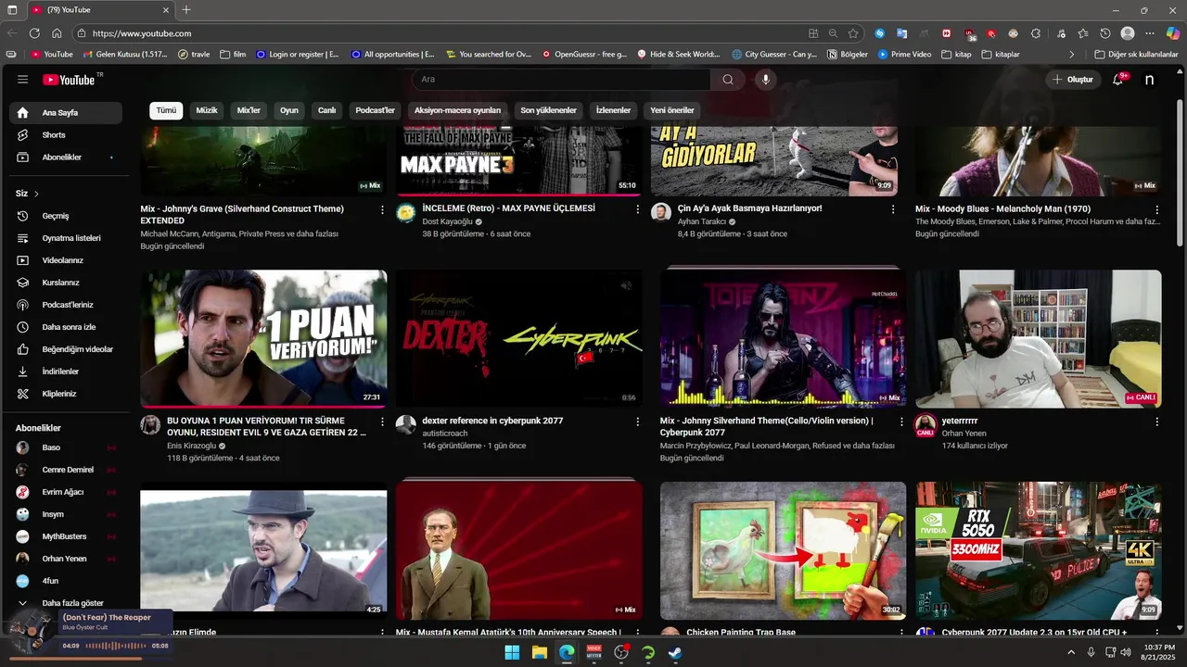This screenshot has width=1187, height=667.
Task: Select the Müzik filter chip
Action: [207, 110]
